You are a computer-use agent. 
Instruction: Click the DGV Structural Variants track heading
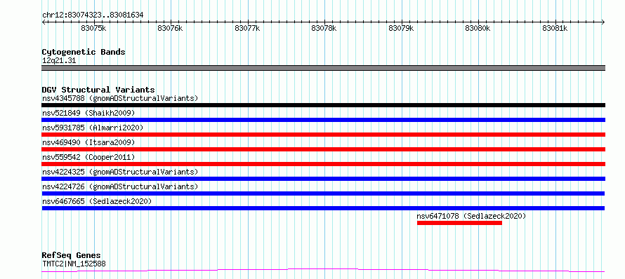click(x=98, y=90)
